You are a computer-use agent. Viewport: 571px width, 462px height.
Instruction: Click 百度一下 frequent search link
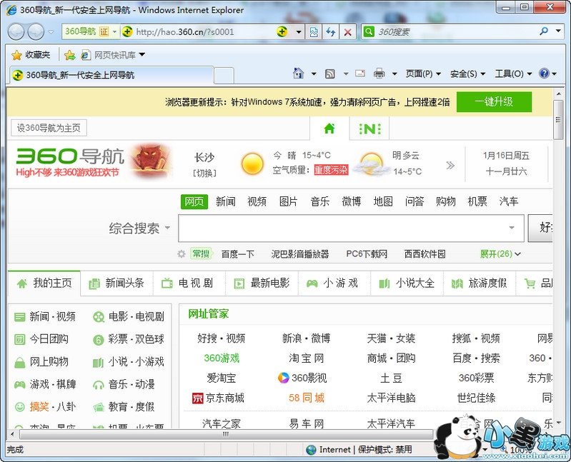(x=238, y=254)
